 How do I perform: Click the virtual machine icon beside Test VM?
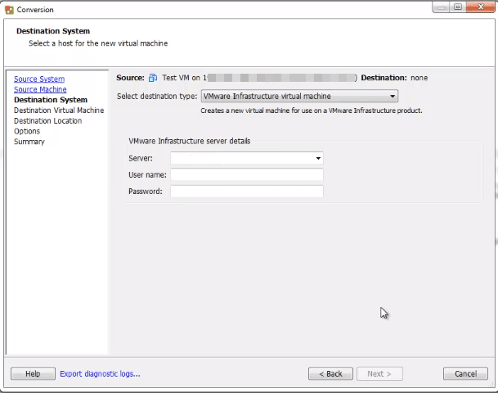click(x=153, y=79)
